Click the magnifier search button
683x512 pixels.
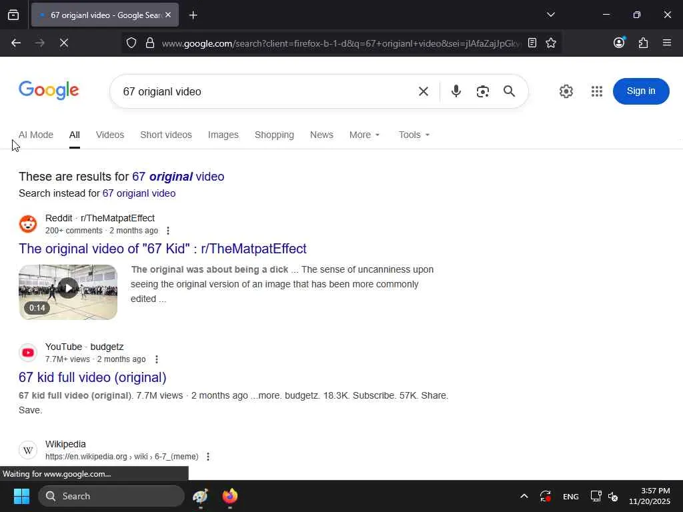pyautogui.click(x=509, y=91)
